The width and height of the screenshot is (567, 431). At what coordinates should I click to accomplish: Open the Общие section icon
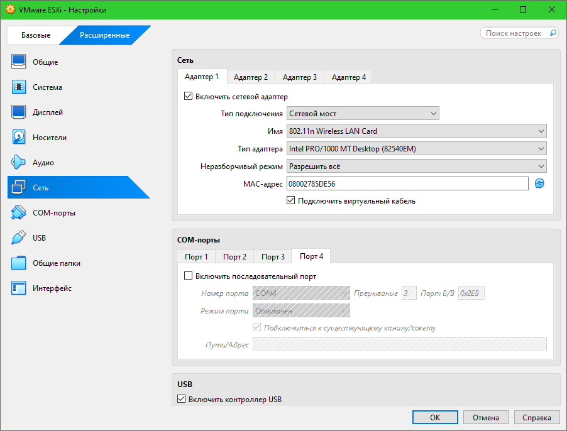19,62
